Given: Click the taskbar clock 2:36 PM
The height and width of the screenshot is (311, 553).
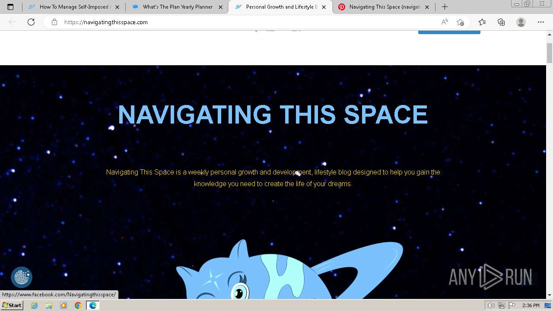Looking at the screenshot, I should 531,305.
